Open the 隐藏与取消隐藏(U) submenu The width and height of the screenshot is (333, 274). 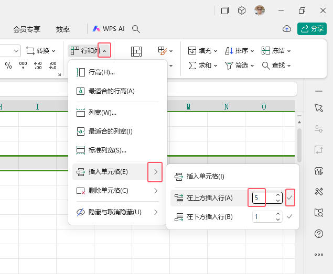point(117,212)
